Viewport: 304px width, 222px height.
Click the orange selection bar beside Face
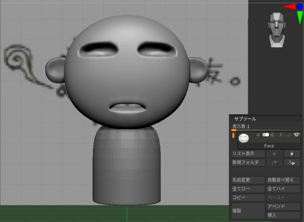(x=234, y=135)
